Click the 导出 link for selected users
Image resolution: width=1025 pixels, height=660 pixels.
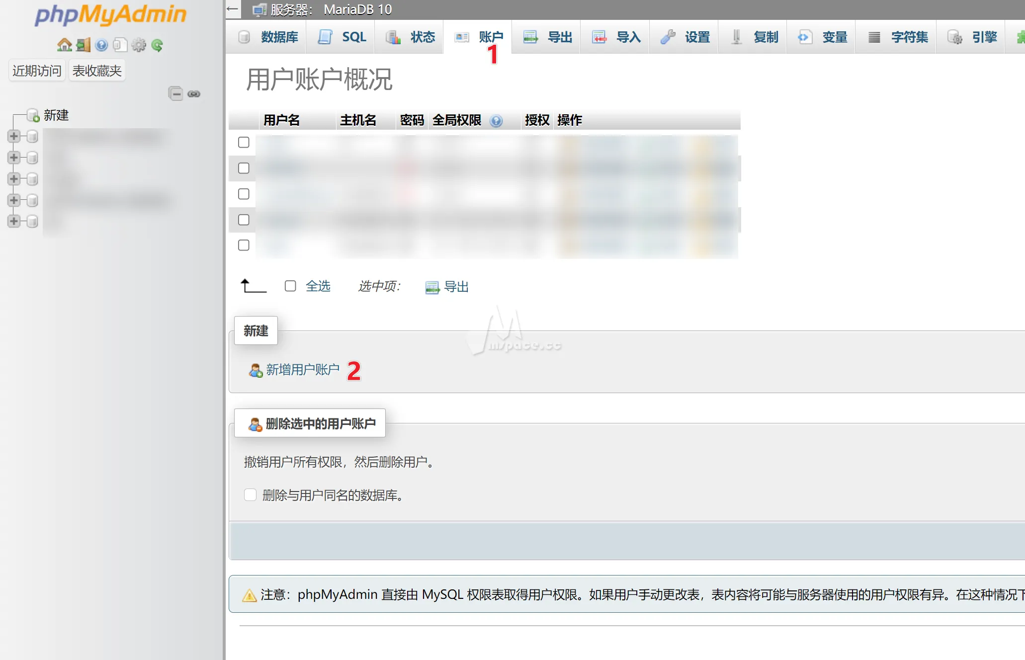(456, 287)
